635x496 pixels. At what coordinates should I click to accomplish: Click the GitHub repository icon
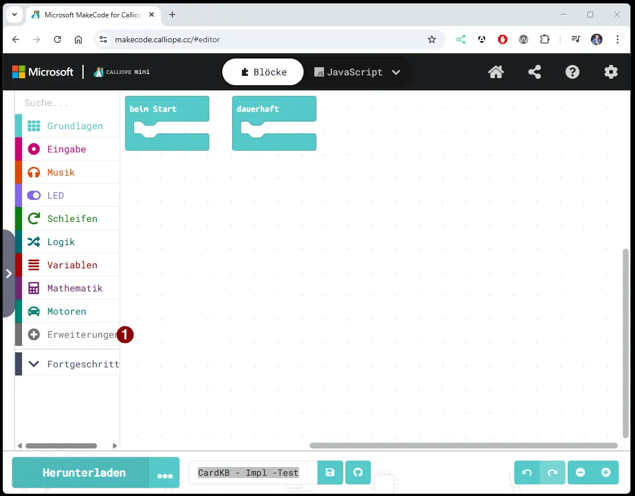point(358,473)
